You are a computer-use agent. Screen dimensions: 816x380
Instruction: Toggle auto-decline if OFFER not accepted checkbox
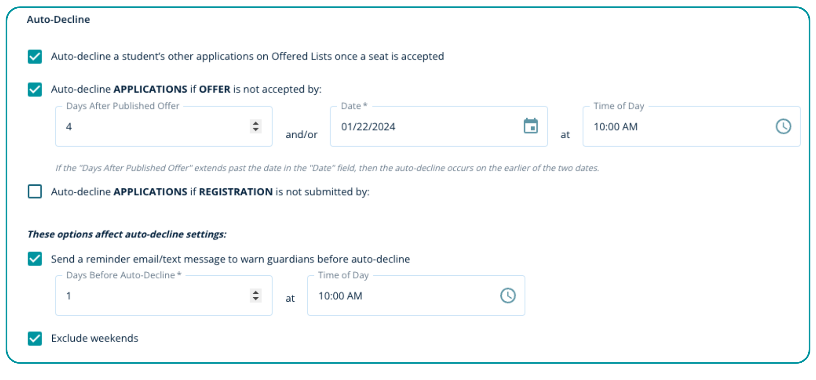tap(35, 90)
